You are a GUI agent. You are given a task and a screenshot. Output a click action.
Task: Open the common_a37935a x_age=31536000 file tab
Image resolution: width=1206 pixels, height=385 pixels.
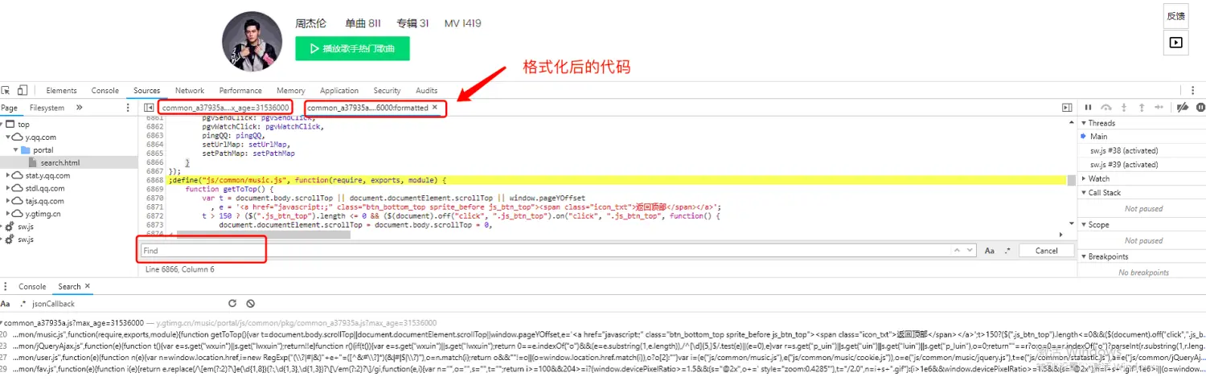(225, 108)
